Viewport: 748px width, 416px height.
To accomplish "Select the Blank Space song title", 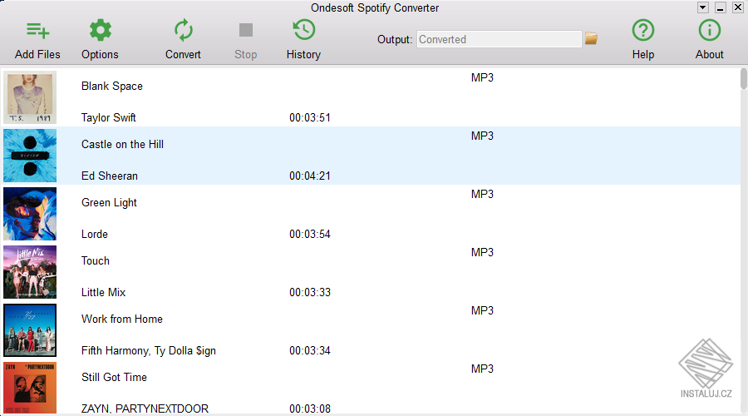I will [112, 87].
